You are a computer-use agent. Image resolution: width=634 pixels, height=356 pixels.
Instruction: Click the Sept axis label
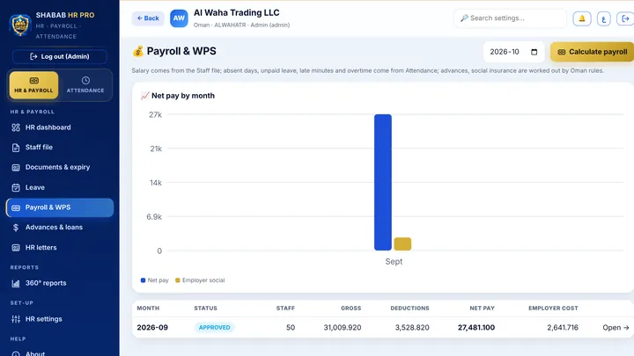point(394,262)
